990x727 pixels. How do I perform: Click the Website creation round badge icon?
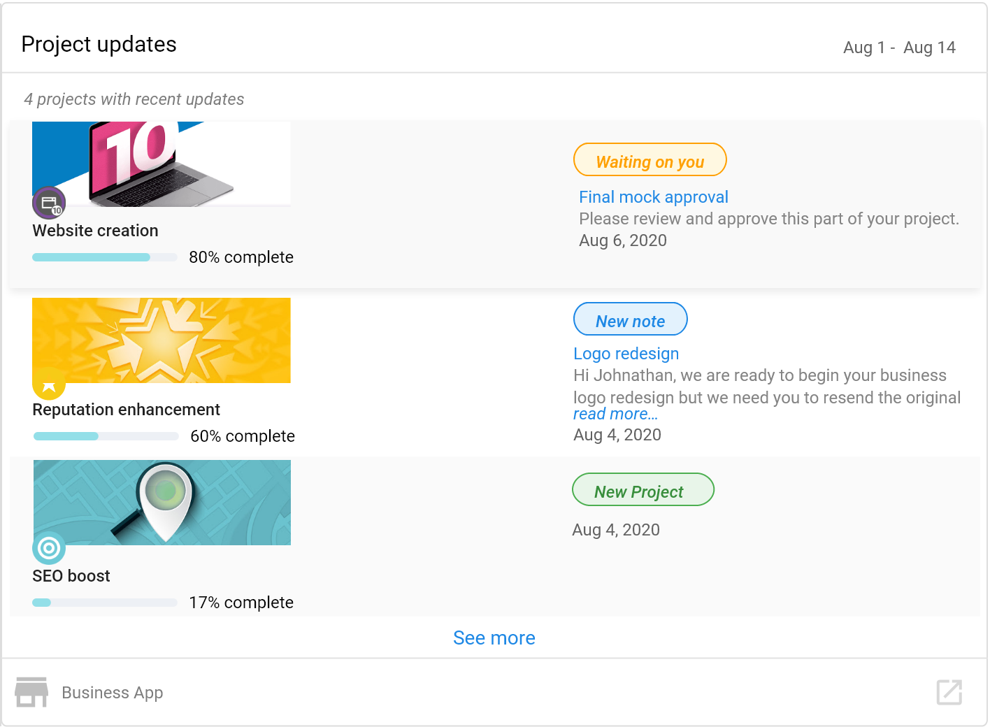point(49,203)
